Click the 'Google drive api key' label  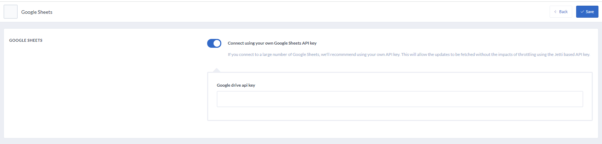[236, 85]
